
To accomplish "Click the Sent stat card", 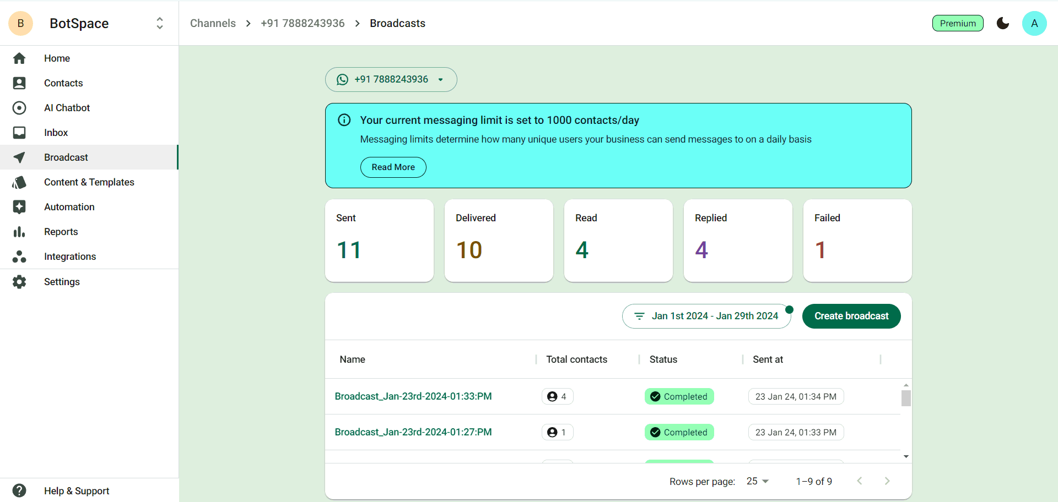I will 379,241.
